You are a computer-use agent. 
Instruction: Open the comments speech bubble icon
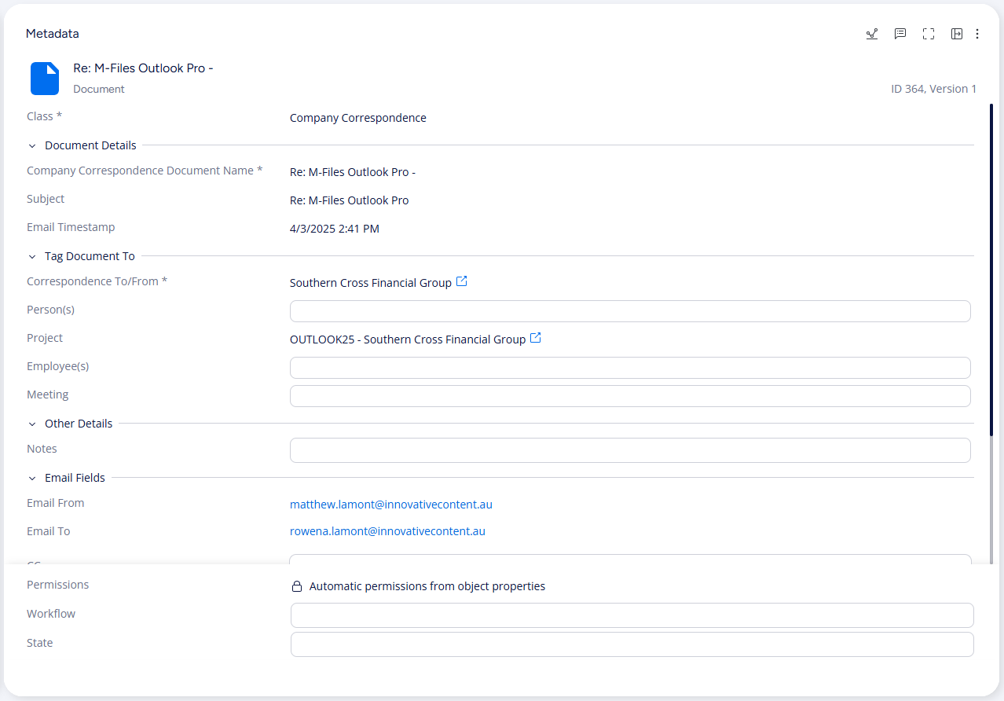coord(900,34)
